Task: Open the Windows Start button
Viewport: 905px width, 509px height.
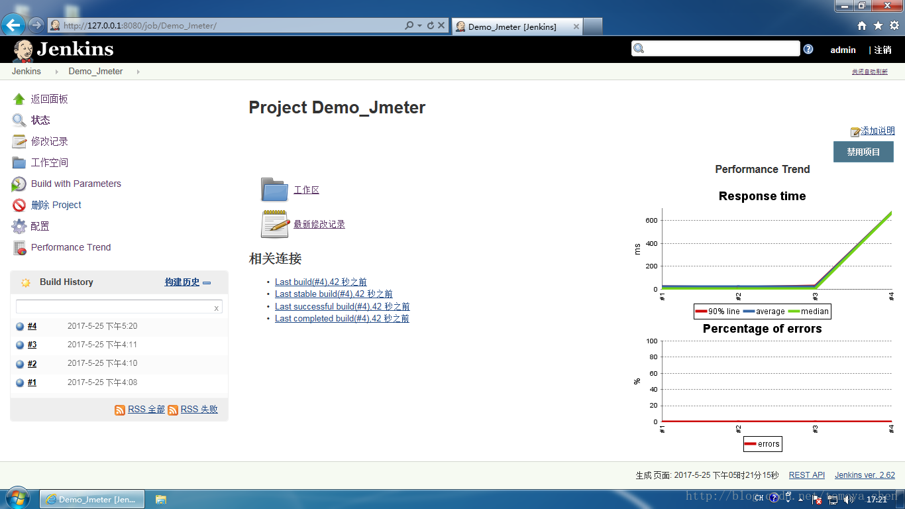Action: (18, 498)
